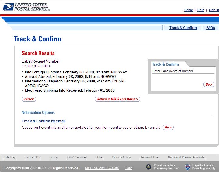Switch to the Track & Confirm tab
Image resolution: width=219 pixels, height=172 pixels.
[x=183, y=28]
